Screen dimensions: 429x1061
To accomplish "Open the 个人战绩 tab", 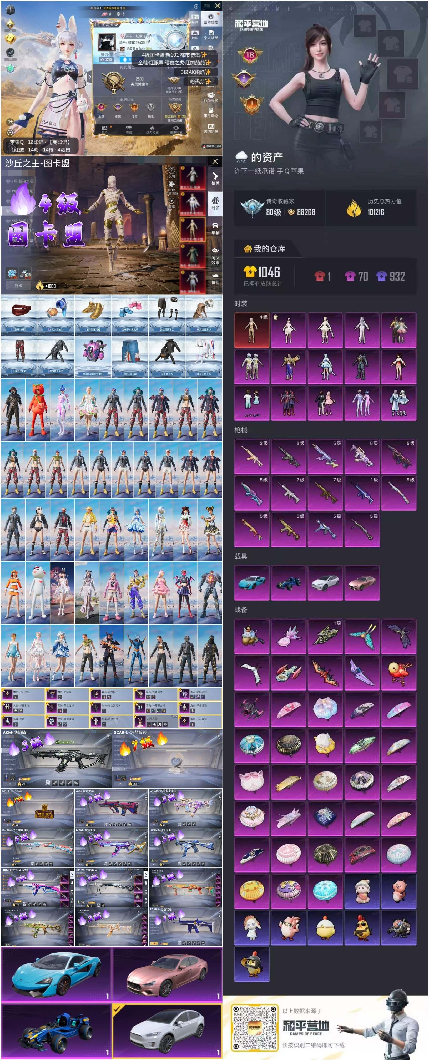I will pyautogui.click(x=211, y=35).
